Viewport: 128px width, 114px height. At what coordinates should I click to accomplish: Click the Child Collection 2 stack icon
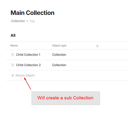pos(13,65)
